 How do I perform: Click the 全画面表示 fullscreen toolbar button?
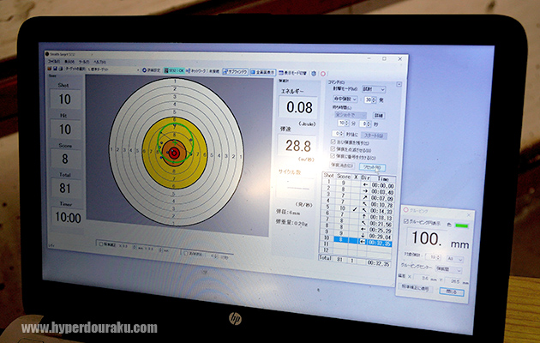click(x=266, y=73)
